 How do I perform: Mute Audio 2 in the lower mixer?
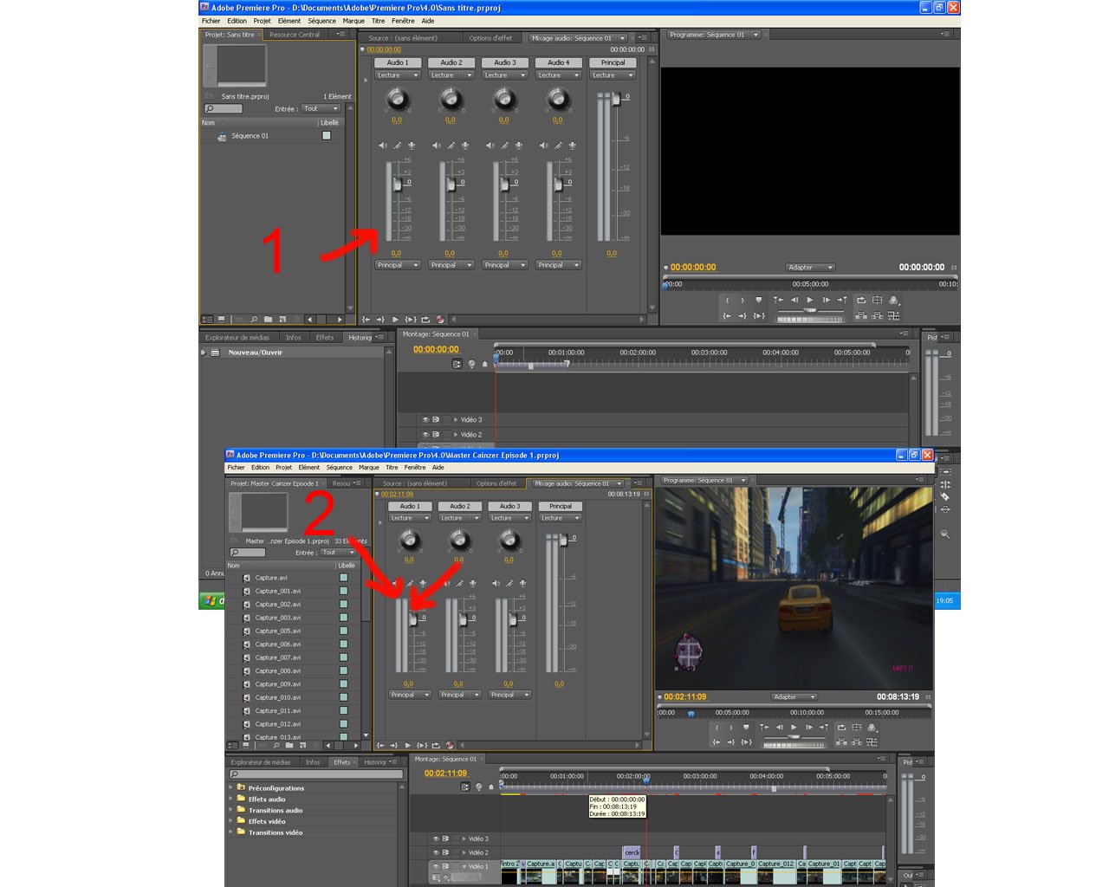[447, 584]
